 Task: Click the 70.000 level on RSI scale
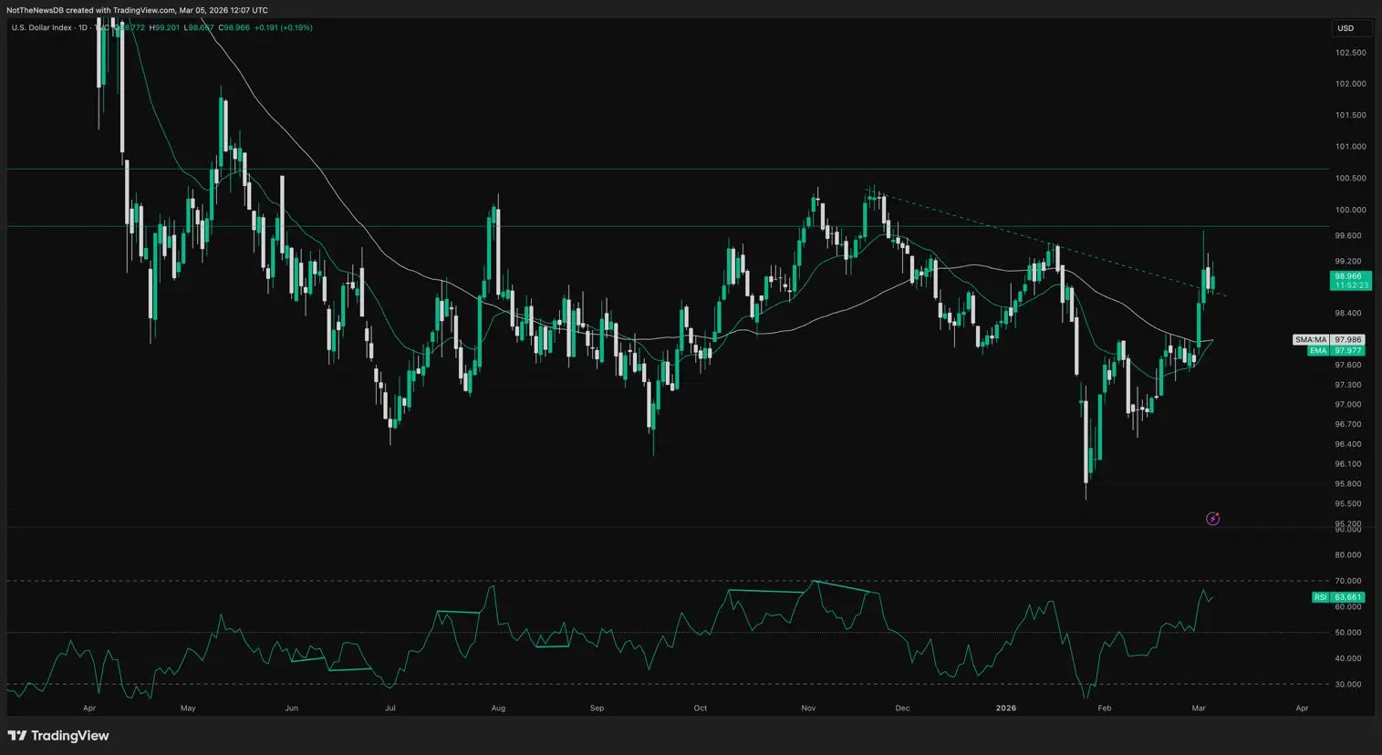(x=1347, y=581)
